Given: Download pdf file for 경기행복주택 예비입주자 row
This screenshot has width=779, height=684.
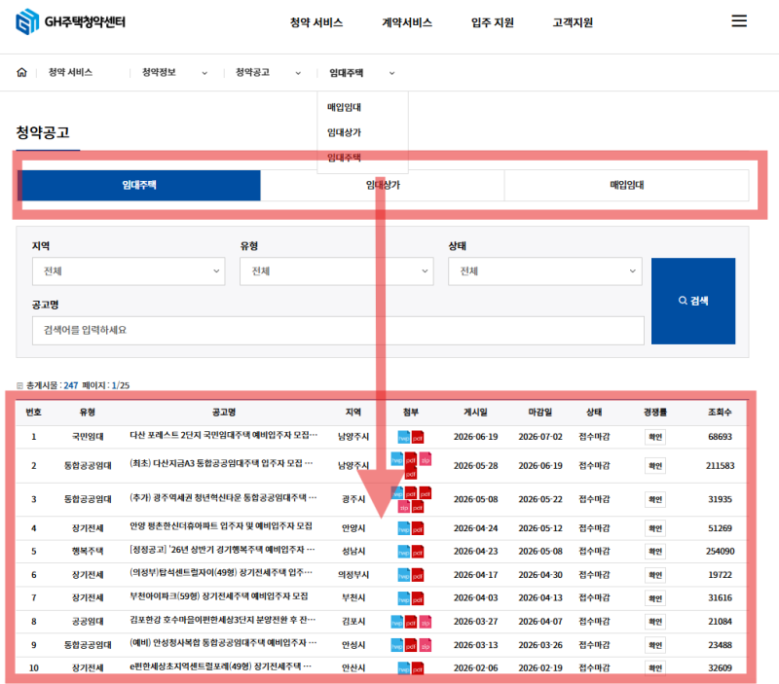Looking at the screenshot, I should point(418,552).
